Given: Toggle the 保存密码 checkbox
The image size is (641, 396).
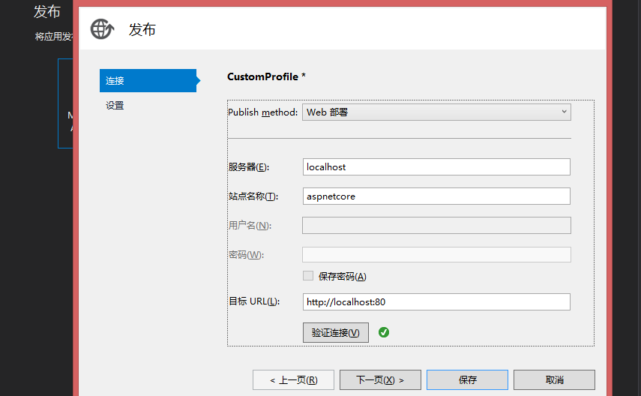Looking at the screenshot, I should point(308,276).
